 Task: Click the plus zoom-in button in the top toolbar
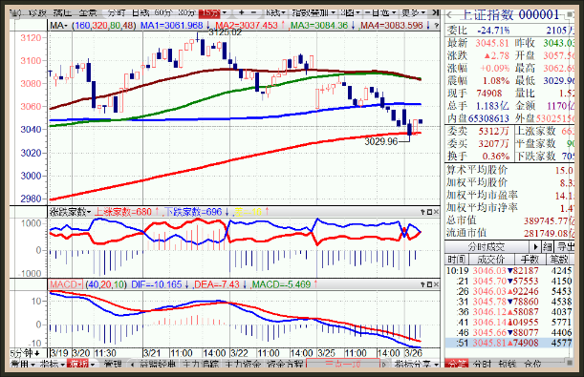pos(242,12)
